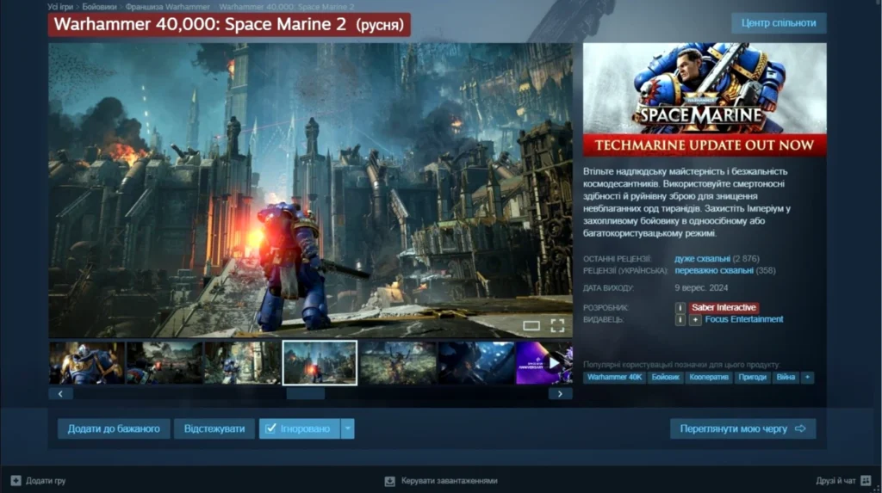Enter fullscreen screenshot view
This screenshot has height=493, width=882.
[557, 325]
